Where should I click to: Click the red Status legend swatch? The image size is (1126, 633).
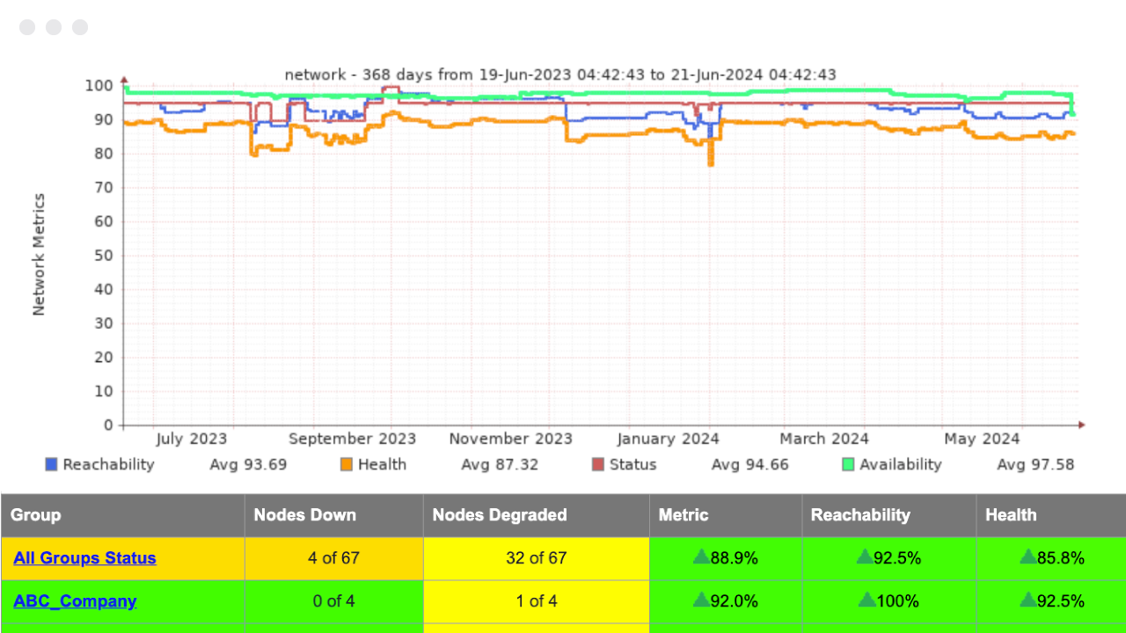(598, 464)
